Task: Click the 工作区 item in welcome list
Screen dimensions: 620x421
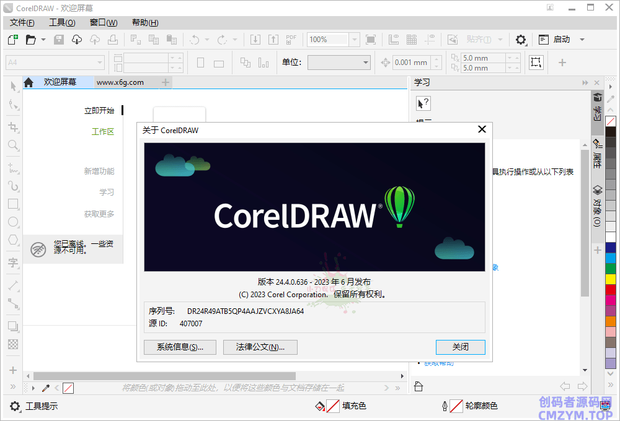Action: (x=103, y=132)
